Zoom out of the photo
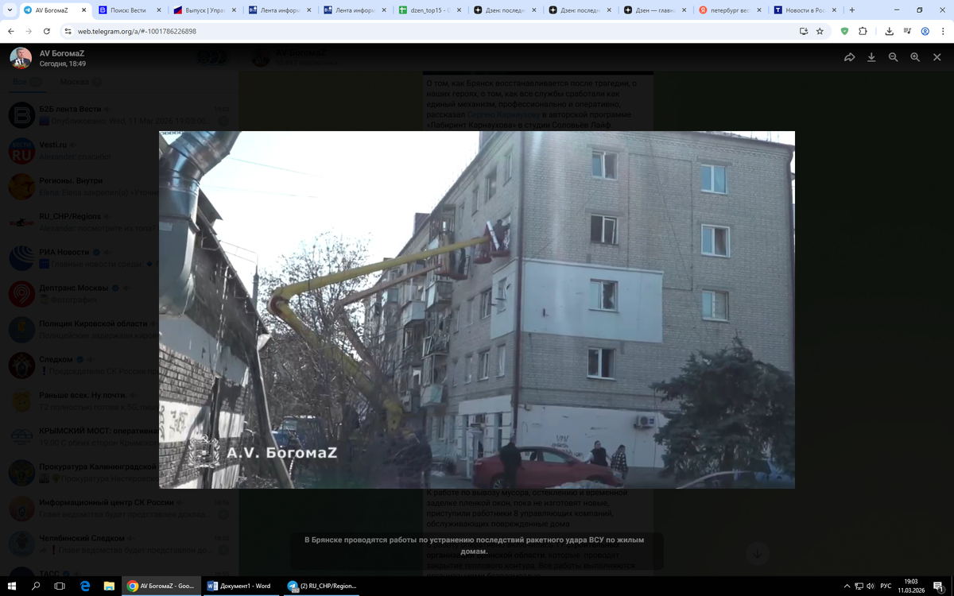 pos(893,56)
